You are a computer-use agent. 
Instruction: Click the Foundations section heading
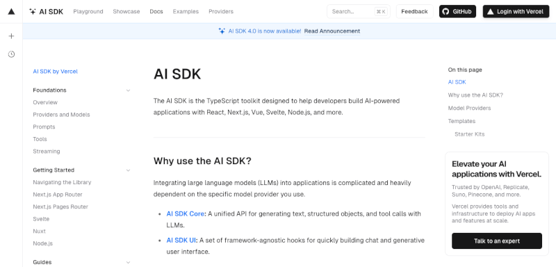[49, 90]
